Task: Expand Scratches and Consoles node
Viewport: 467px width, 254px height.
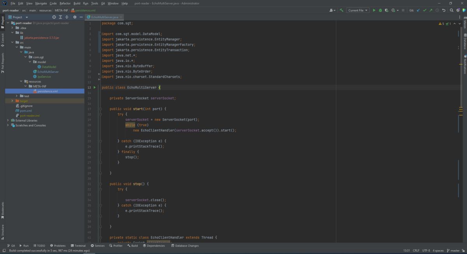Action: [8, 125]
